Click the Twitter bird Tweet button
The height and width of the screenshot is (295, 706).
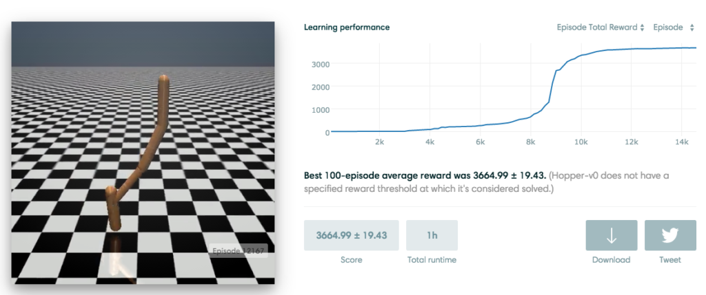[670, 235]
